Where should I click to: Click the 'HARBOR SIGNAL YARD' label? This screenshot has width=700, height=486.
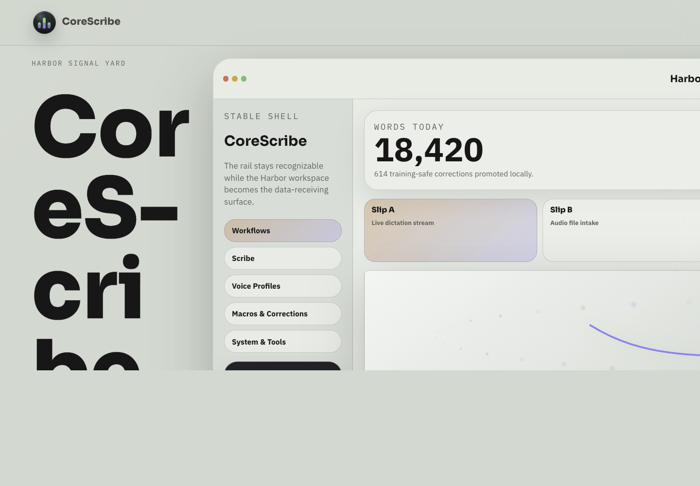tap(79, 63)
